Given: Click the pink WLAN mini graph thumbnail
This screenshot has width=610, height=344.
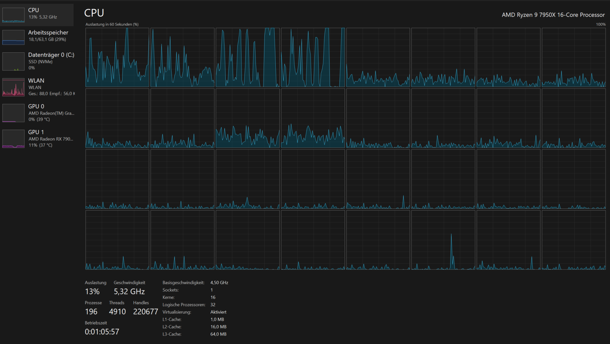Looking at the screenshot, I should (x=14, y=87).
